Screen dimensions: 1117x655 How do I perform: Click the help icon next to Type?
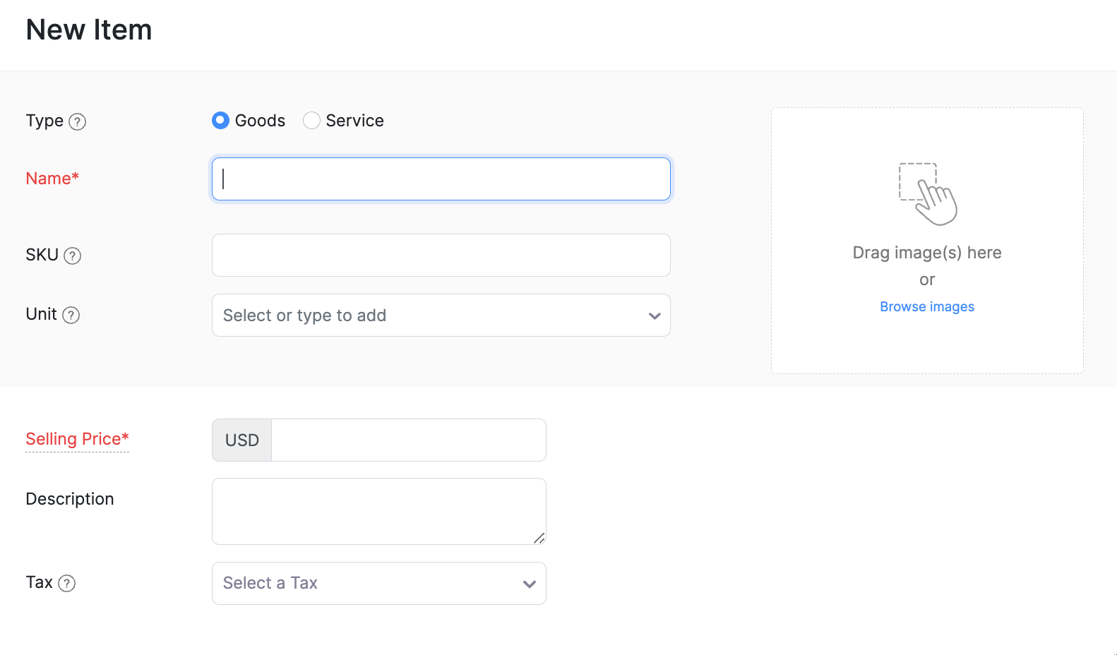(x=78, y=121)
